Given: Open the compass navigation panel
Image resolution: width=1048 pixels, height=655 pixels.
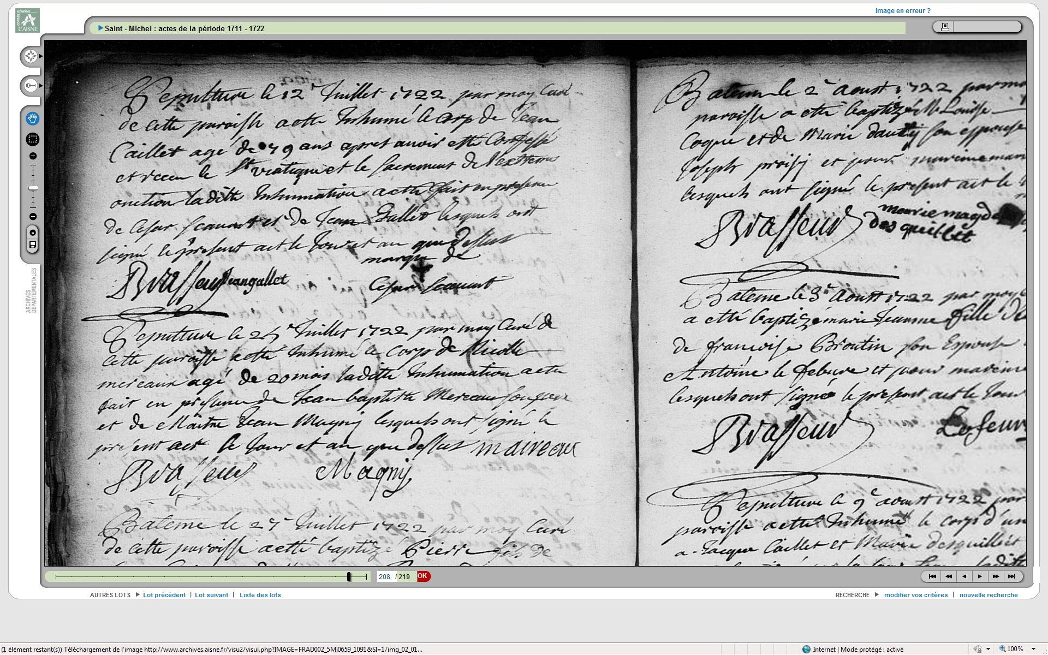Looking at the screenshot, I should (x=31, y=56).
